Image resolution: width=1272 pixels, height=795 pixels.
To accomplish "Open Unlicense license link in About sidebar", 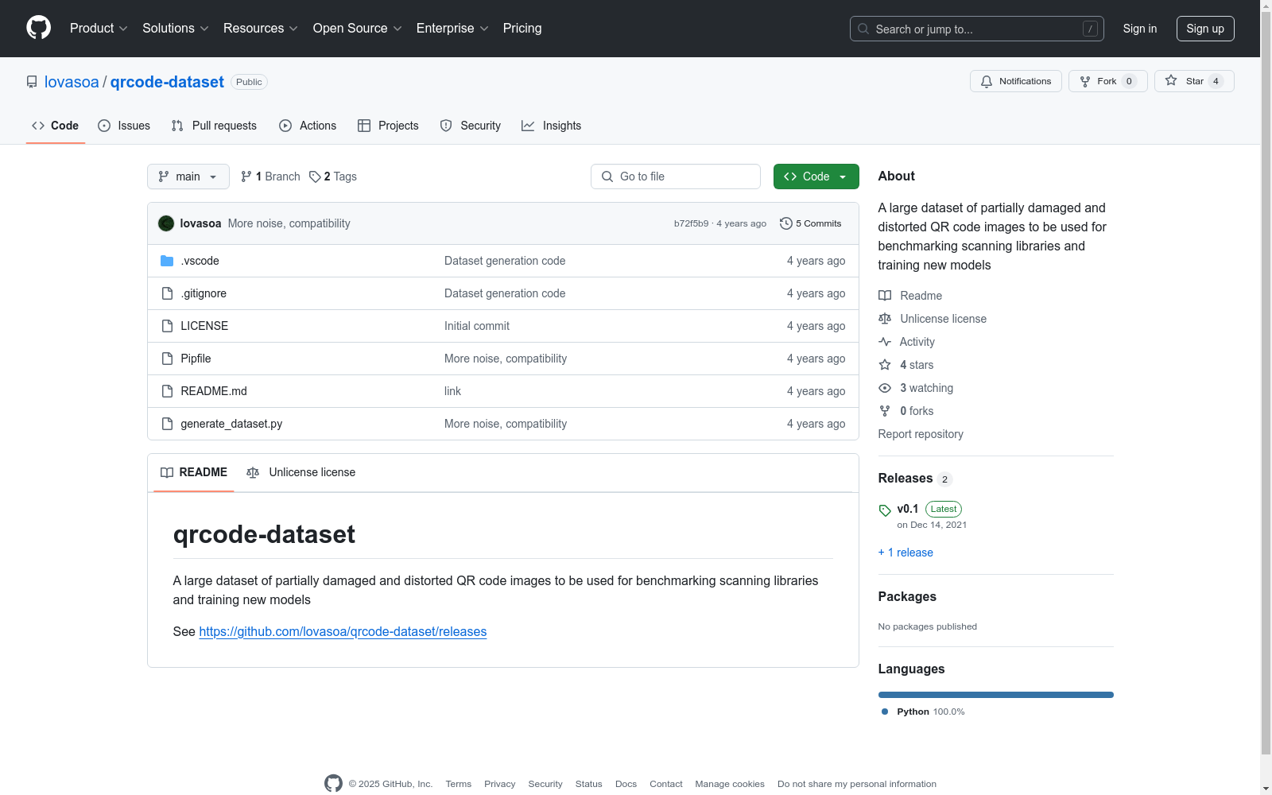I will point(933,319).
